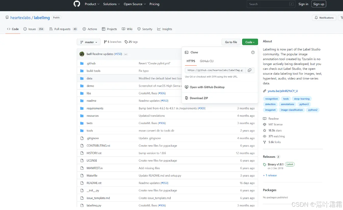Click the + 1 release link
This screenshot has height=210, width=343.
270,175
